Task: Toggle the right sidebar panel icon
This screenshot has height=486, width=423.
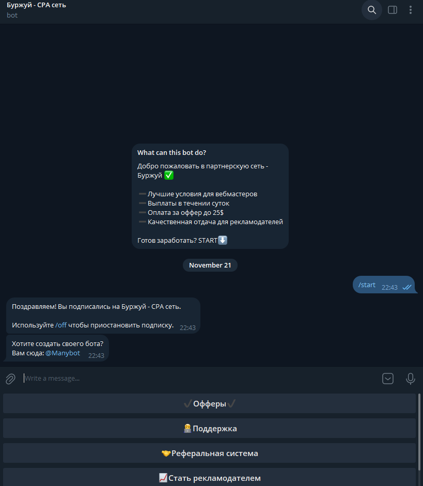Action: coord(393,10)
